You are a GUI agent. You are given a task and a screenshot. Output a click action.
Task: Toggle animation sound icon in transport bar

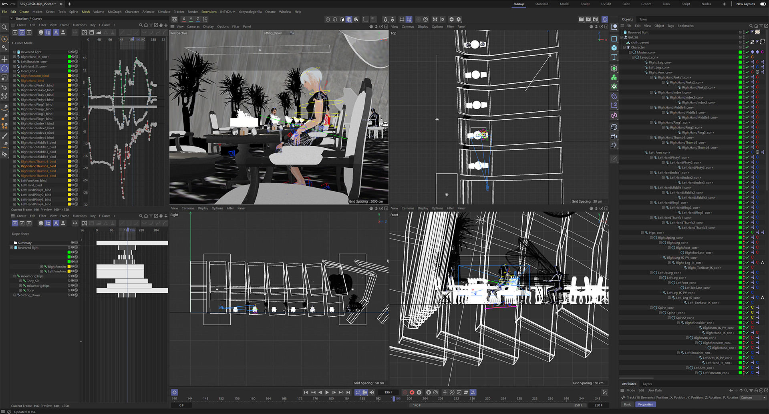pyautogui.click(x=372, y=392)
